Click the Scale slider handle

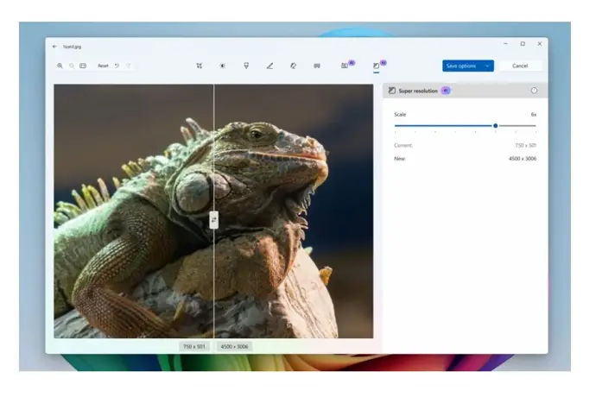coord(495,126)
